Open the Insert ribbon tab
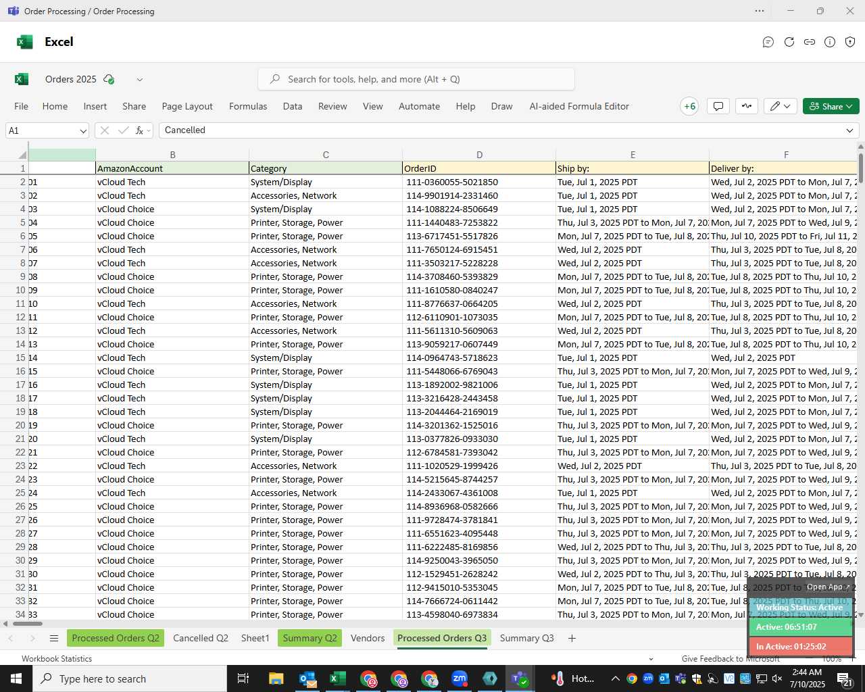The height and width of the screenshot is (692, 865). click(95, 106)
